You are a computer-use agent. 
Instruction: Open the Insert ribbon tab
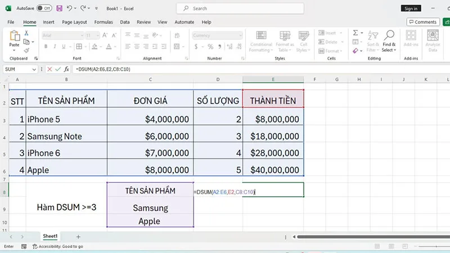coord(48,22)
